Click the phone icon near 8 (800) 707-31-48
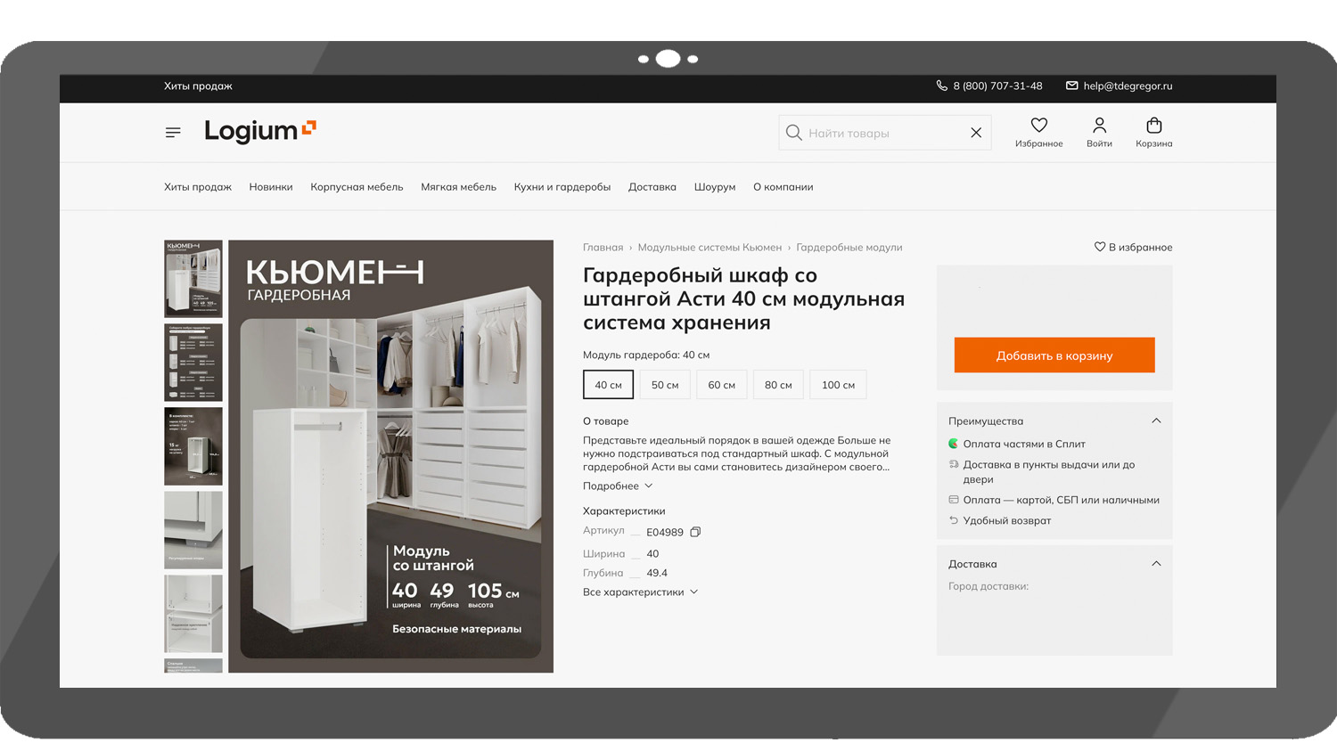This screenshot has width=1337, height=751. (942, 86)
